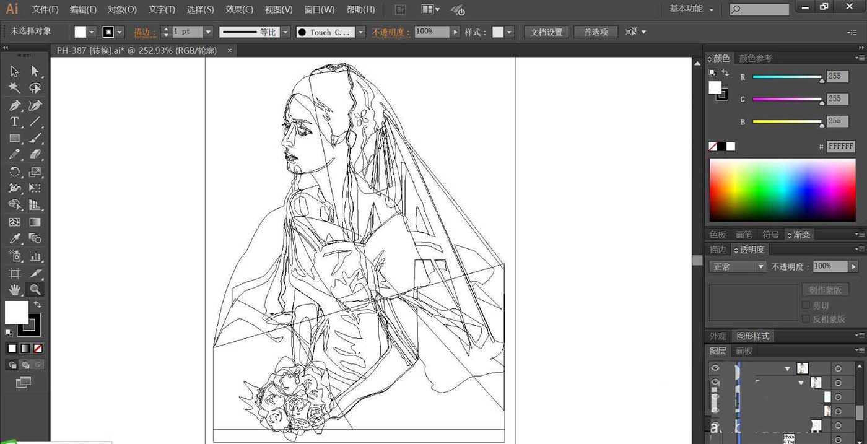
Task: Select the Scale tool
Action: (35, 172)
